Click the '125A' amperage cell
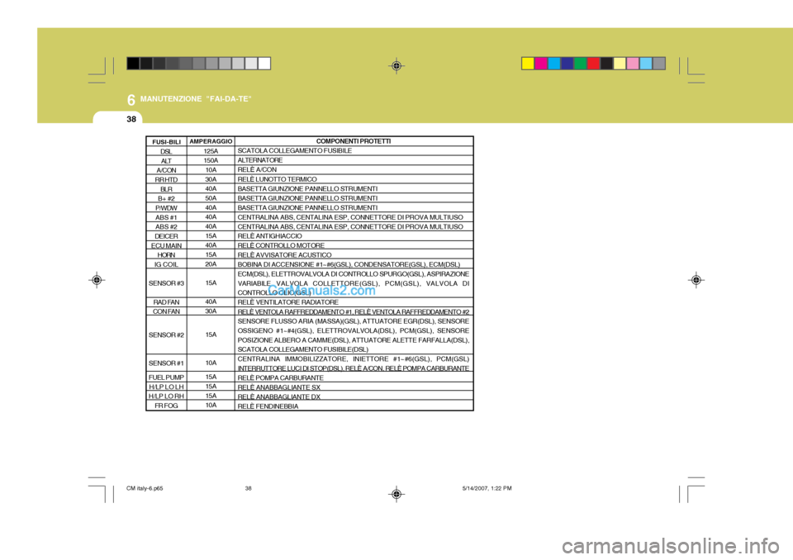 [211, 151]
